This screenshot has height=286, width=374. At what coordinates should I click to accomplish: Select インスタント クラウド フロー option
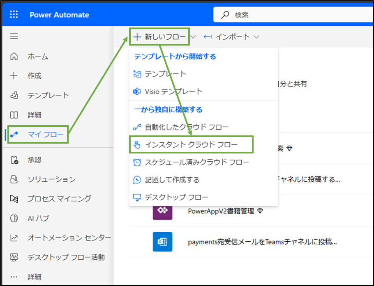coord(191,144)
